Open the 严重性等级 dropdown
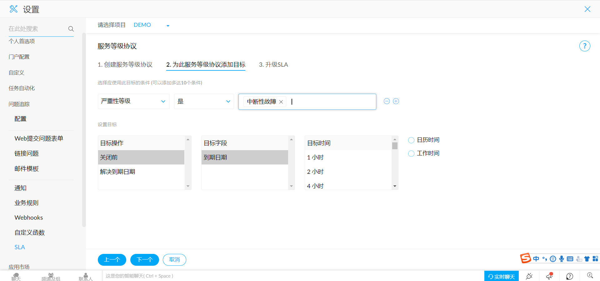 [133, 101]
